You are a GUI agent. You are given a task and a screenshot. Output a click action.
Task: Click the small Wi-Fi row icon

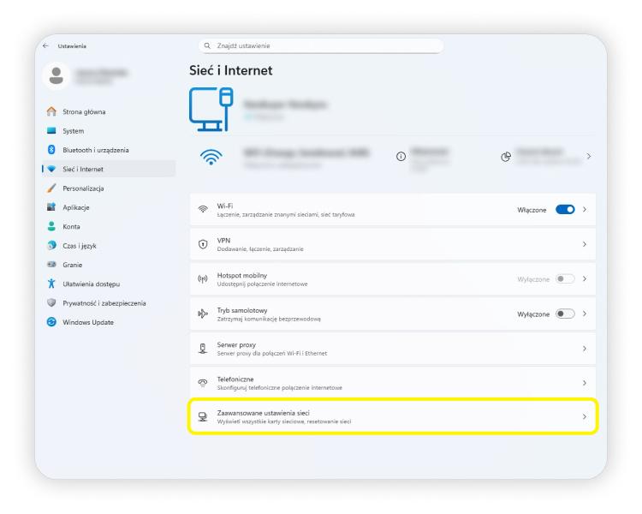point(203,209)
